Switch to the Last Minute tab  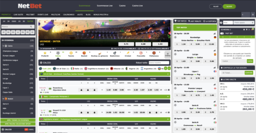(195, 21)
